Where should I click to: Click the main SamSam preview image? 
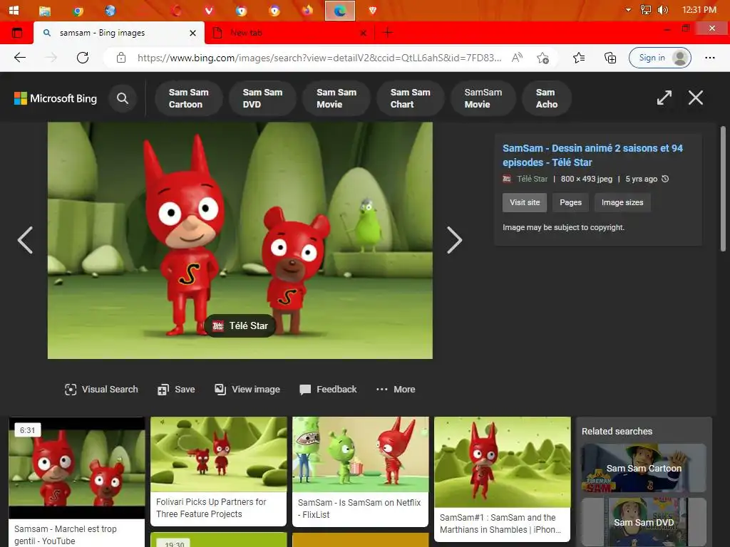point(240,241)
